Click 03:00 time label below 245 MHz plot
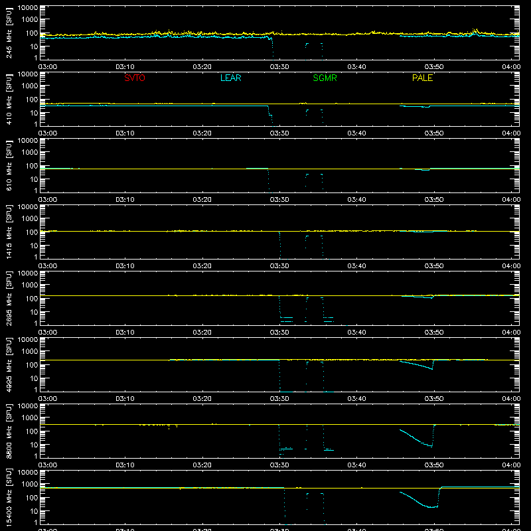Image resolution: width=531 pixels, height=531 pixels. tap(47, 67)
